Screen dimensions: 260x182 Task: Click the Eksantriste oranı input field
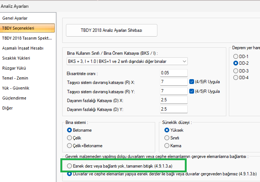click(174, 73)
